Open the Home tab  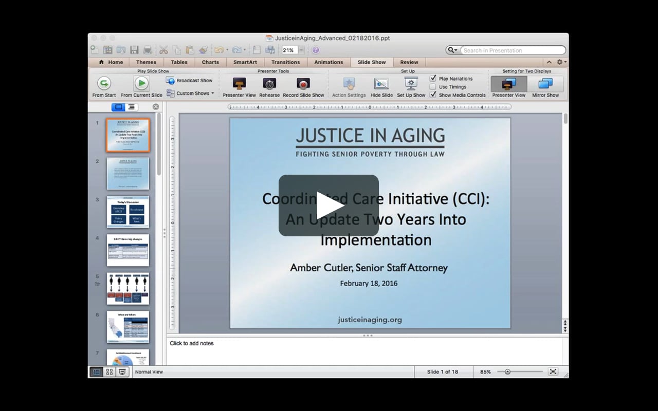point(111,62)
